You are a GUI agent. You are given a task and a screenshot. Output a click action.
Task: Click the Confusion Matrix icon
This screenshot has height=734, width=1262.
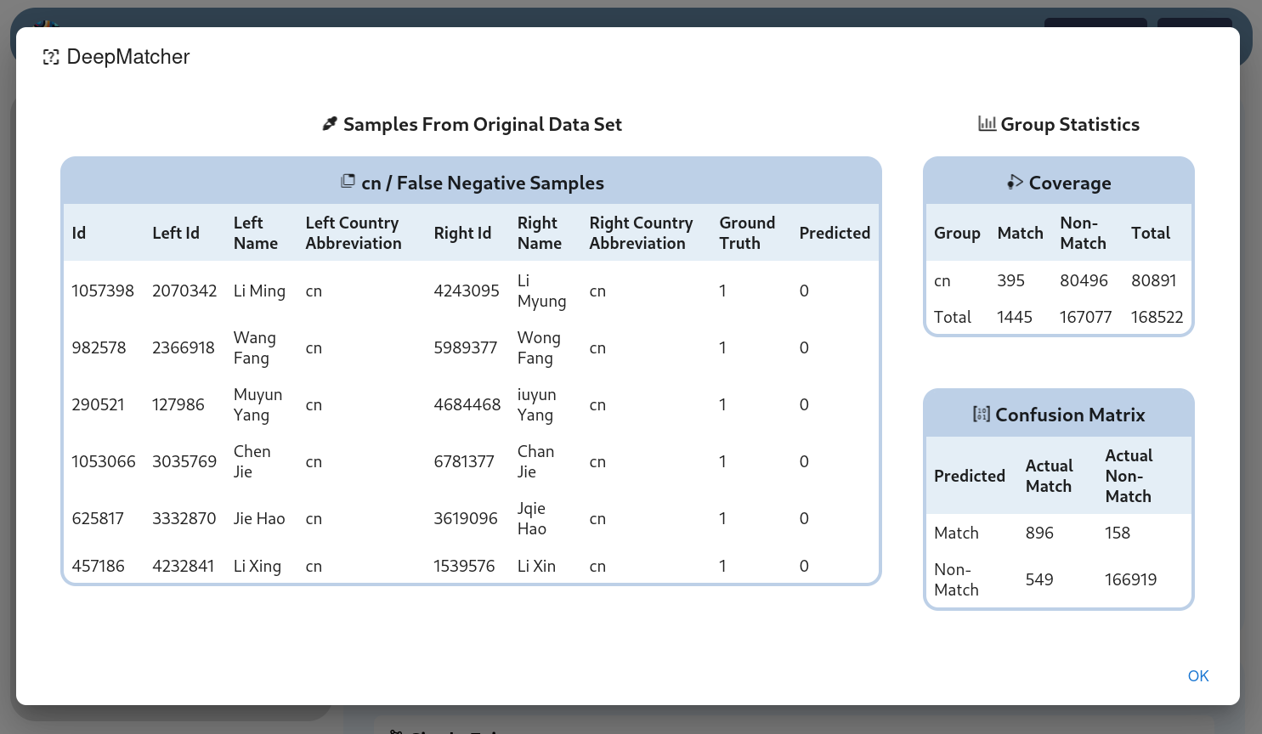(x=982, y=414)
